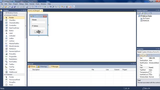Image resolution: width=160 pixels, height=90 pixels.
Task: Select the TreeView tool in Toolbox
Action: (12, 69)
